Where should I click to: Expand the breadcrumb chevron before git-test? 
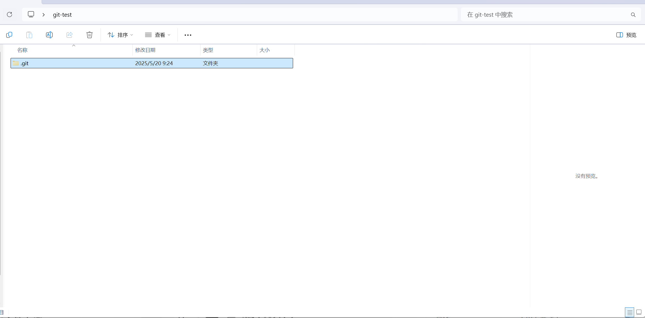click(x=44, y=15)
